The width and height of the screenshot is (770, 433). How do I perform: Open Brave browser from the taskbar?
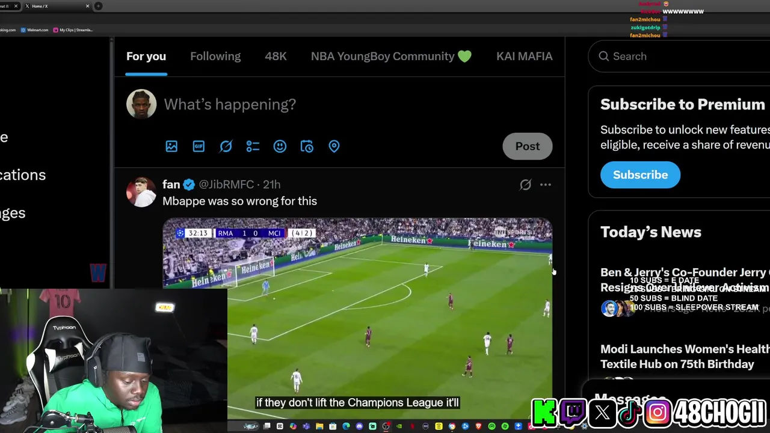478,426
